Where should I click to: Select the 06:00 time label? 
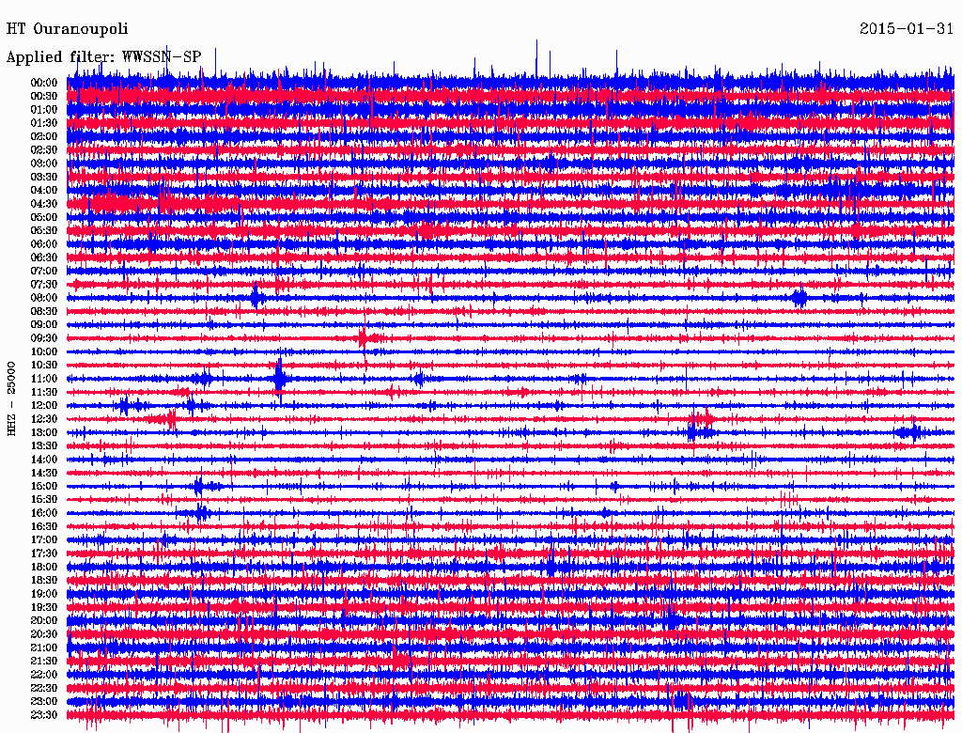pos(44,244)
